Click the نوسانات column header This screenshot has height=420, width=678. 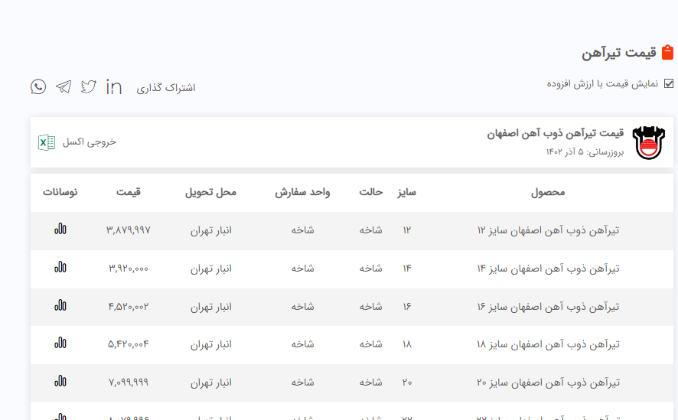click(x=60, y=192)
